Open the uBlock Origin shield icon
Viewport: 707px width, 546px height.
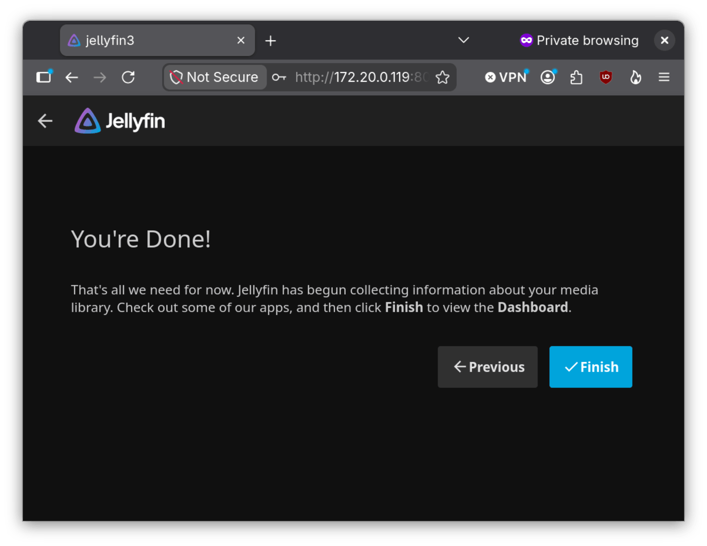(606, 77)
